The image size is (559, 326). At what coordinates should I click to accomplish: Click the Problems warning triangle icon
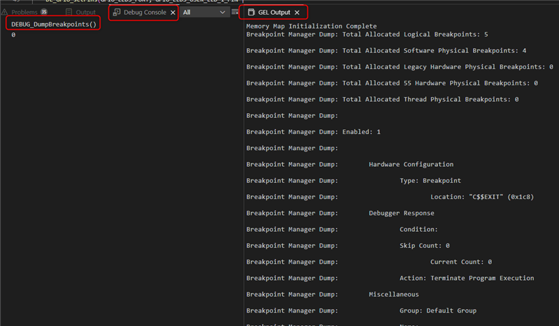pyautogui.click(x=5, y=12)
